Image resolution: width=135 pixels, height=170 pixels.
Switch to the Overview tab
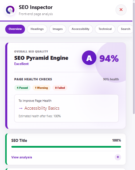click(15, 29)
